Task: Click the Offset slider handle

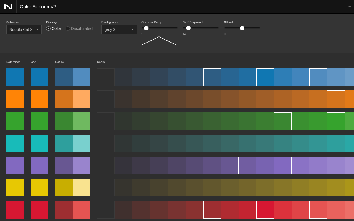Action: pos(242,28)
